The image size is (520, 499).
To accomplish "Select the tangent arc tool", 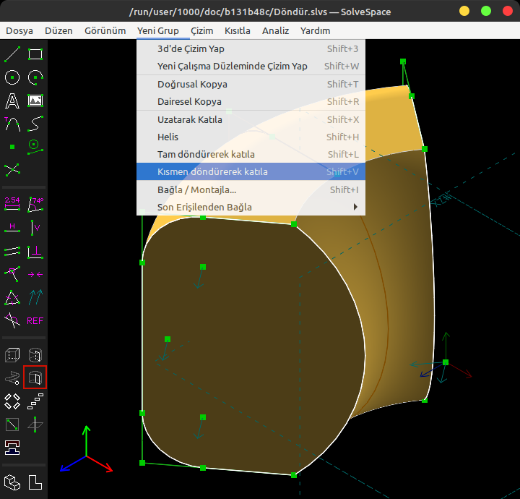I will 12,124.
